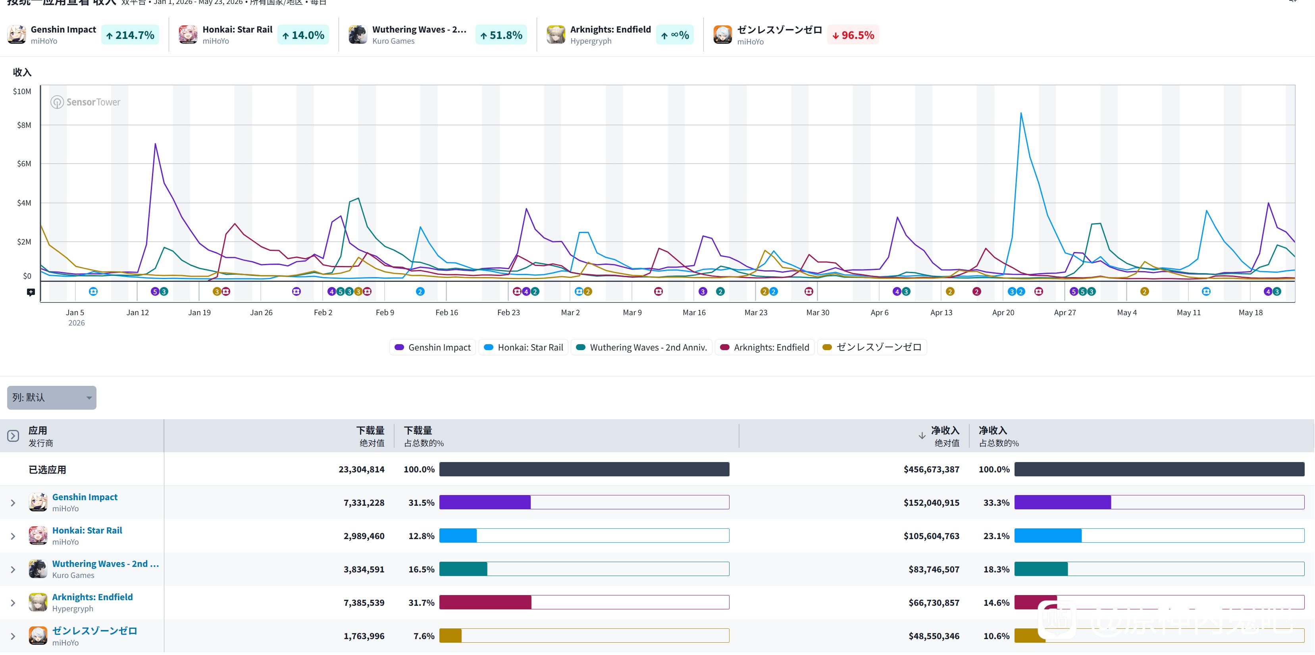Click the ゼンレスゾーンゼロ icon in the header
Viewport: 1315px width, 655px height.
point(723,35)
